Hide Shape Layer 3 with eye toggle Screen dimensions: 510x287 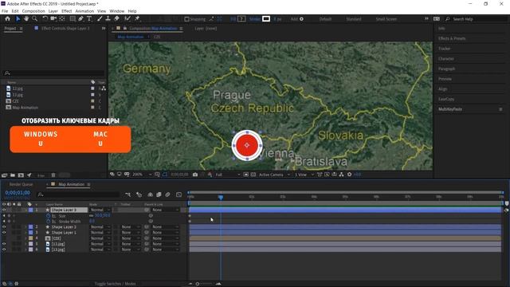tap(4, 210)
